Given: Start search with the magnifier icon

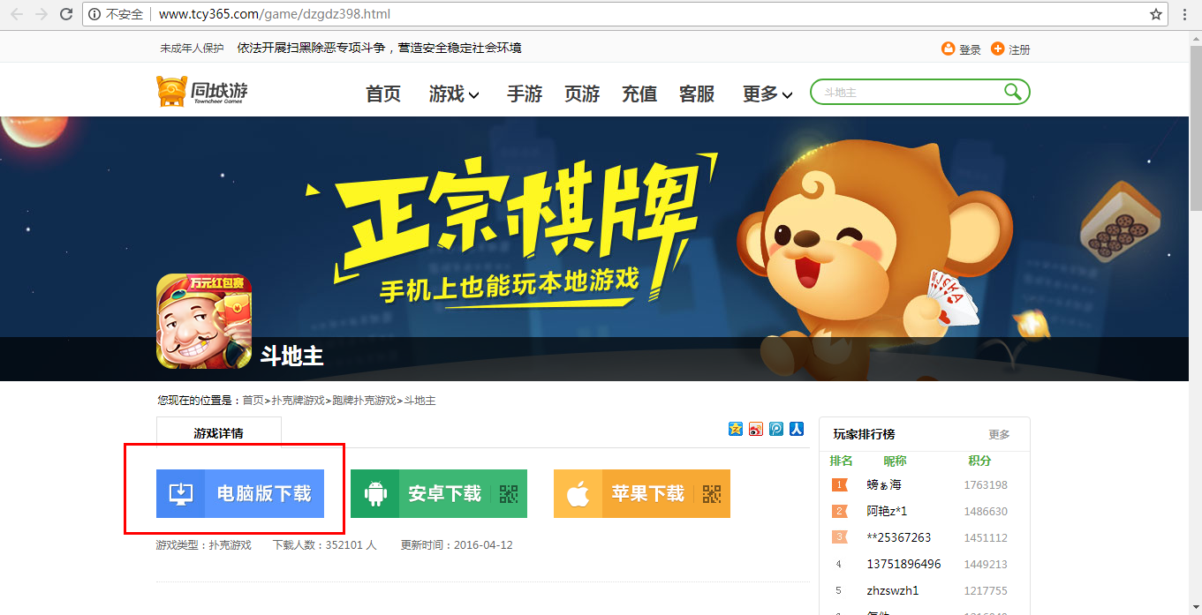Looking at the screenshot, I should [1014, 92].
